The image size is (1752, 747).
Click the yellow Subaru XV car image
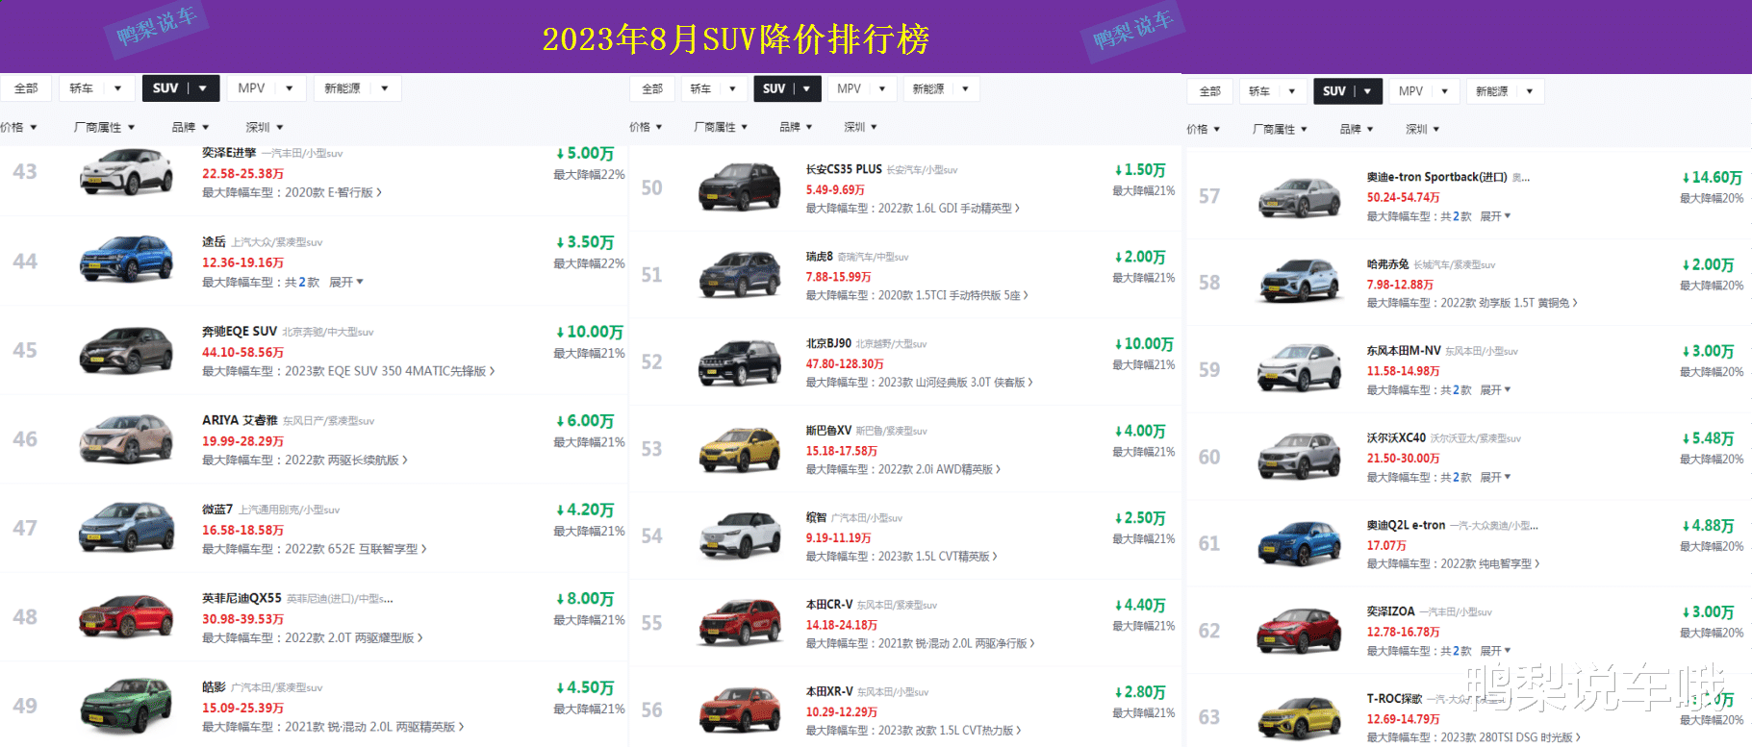pos(739,449)
